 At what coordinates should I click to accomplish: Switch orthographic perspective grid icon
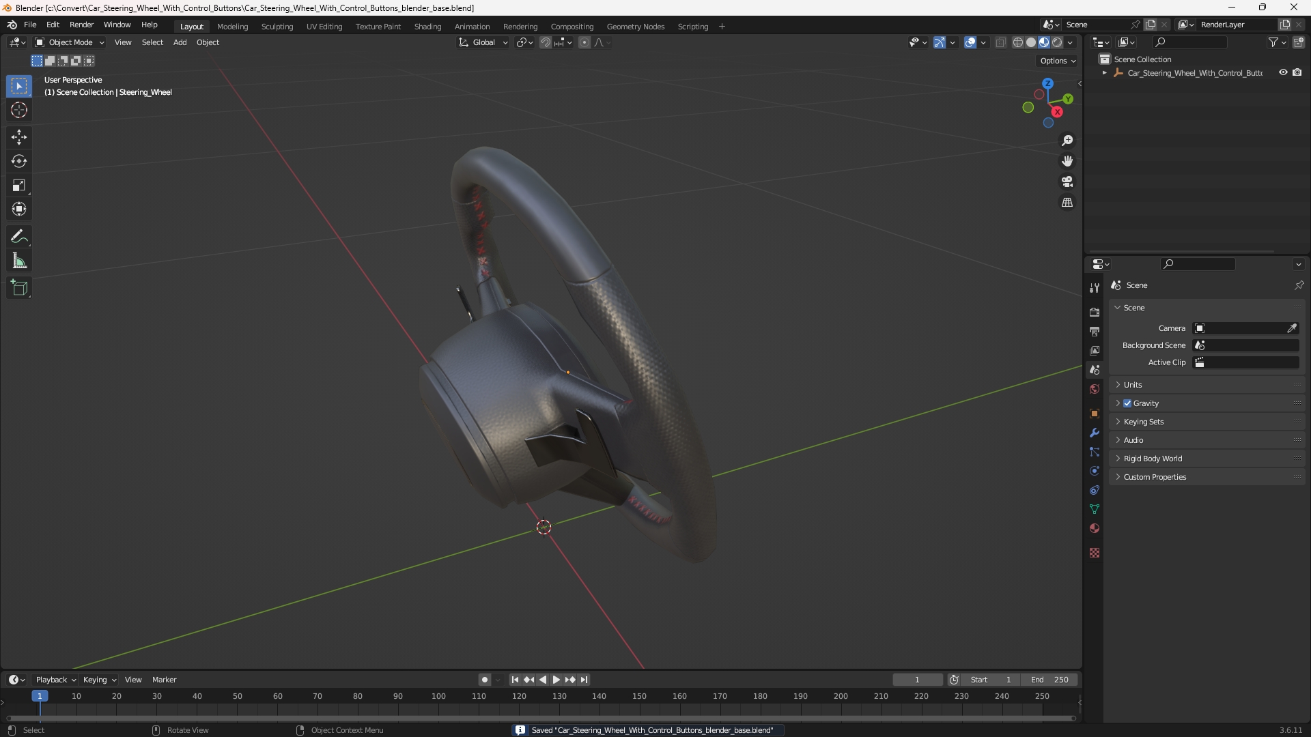[x=1067, y=203]
